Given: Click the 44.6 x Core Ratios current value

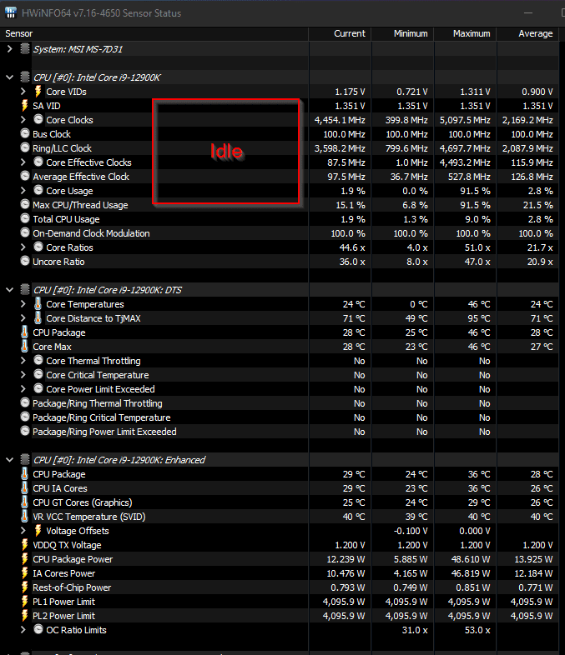Looking at the screenshot, I should tap(352, 247).
